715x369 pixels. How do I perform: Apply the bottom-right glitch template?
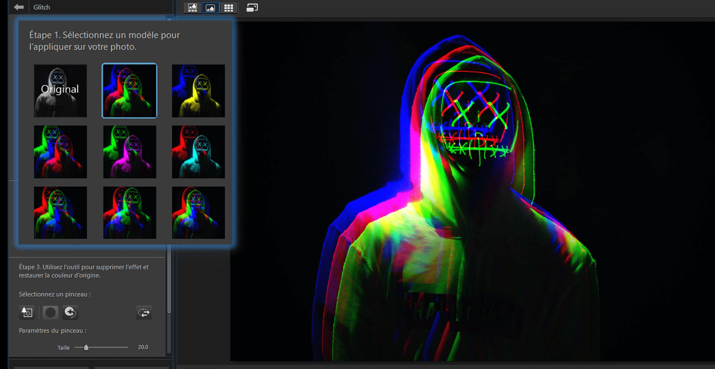198,213
